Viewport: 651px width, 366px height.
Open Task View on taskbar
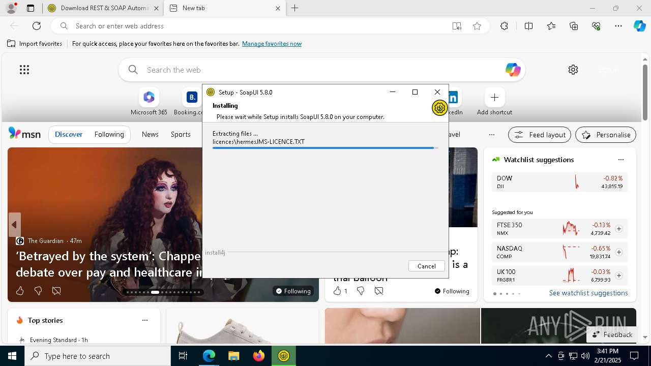(x=183, y=356)
